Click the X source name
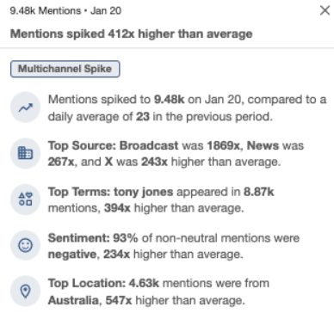This screenshot has height=313, width=334. pos(108,162)
